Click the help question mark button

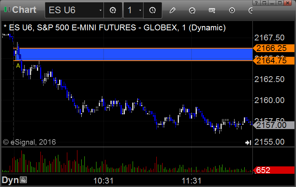[256, 3]
